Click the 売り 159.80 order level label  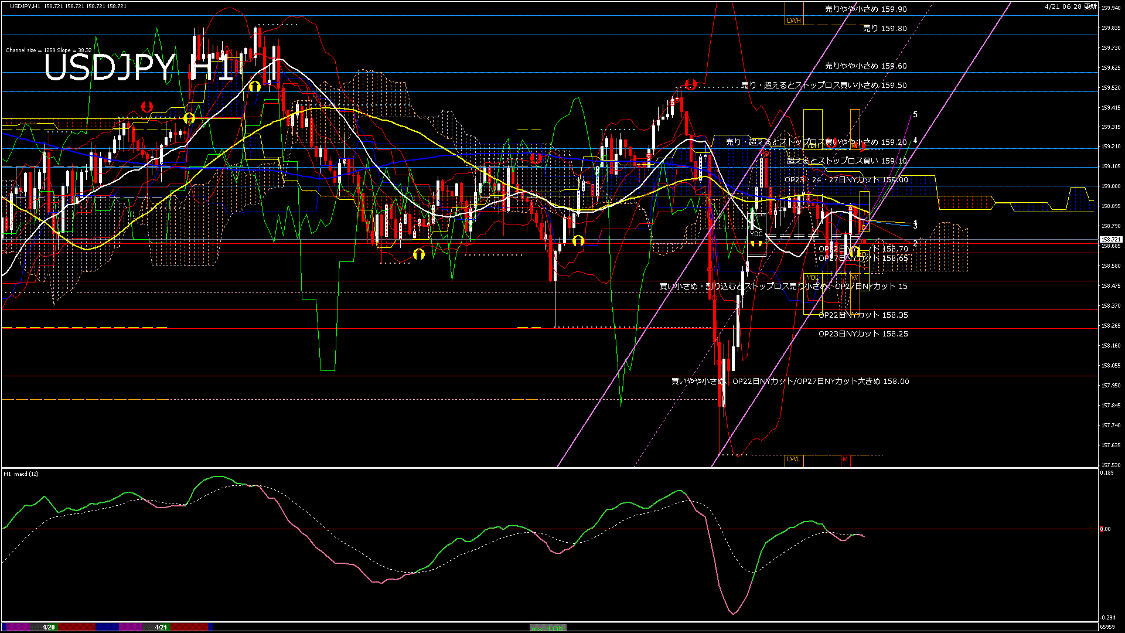click(884, 28)
